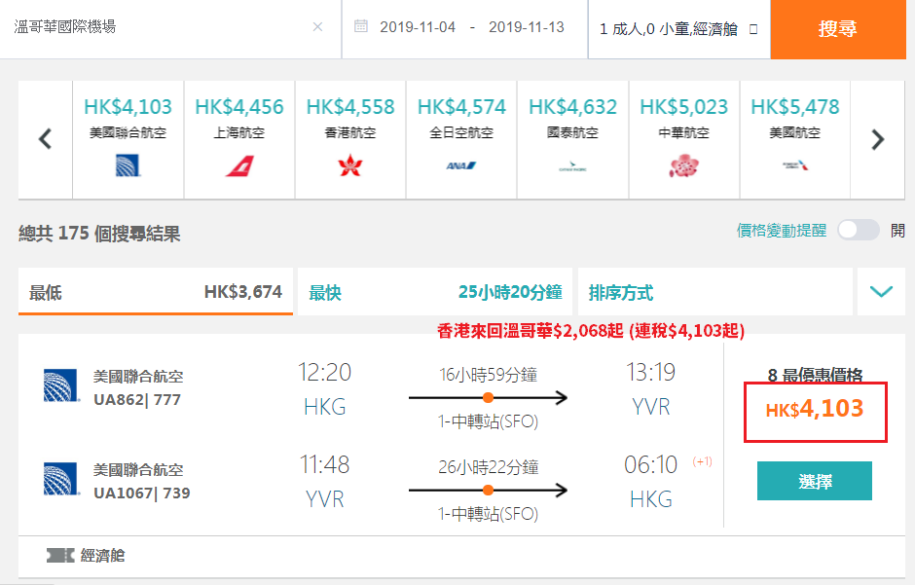Filter by 美國聯合航空 HK$4,103 card

(x=128, y=139)
